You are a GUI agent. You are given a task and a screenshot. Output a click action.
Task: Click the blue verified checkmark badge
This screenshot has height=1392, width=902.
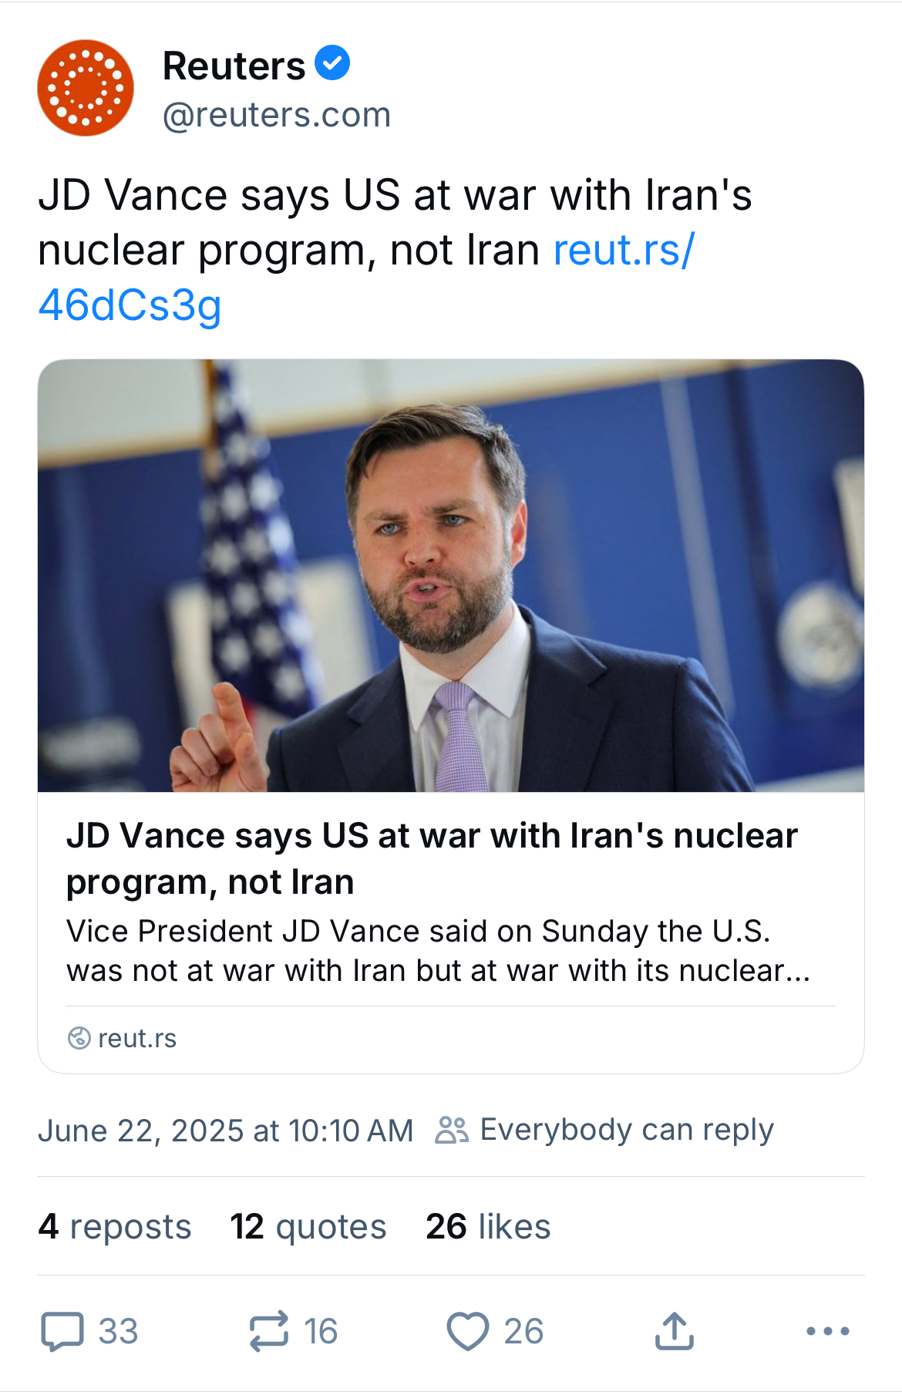pyautogui.click(x=332, y=63)
